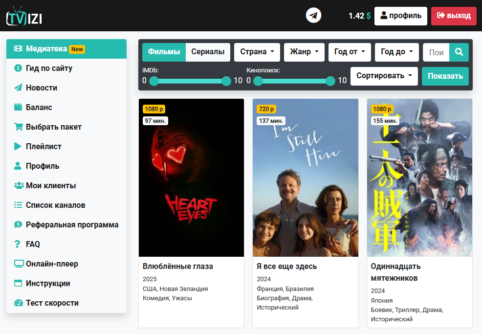This screenshot has width=482, height=334.
Task: Click the IMDb slider minimum handle
Action: click(x=154, y=81)
